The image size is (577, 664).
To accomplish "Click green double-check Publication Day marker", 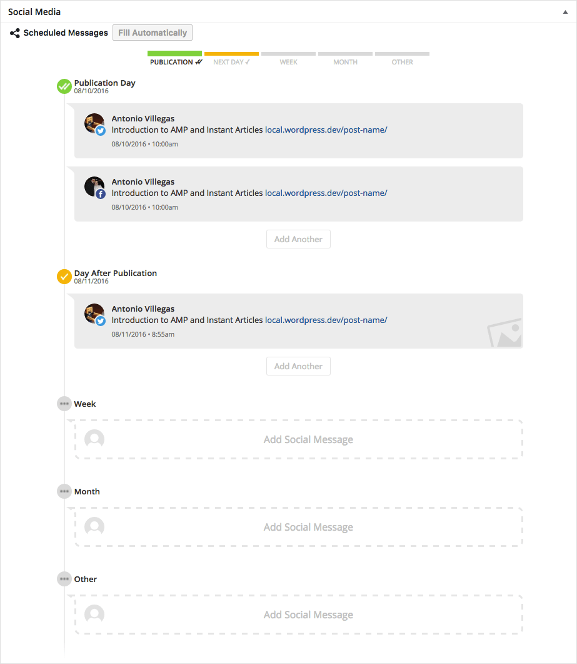I will click(x=64, y=86).
